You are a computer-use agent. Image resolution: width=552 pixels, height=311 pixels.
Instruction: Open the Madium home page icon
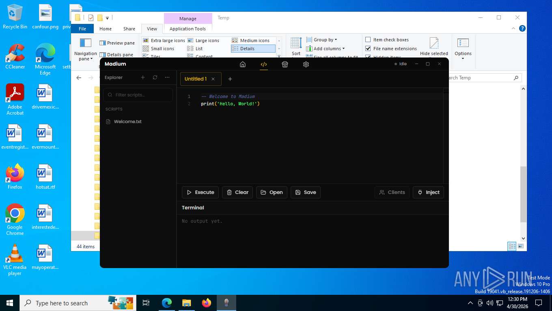pyautogui.click(x=243, y=64)
